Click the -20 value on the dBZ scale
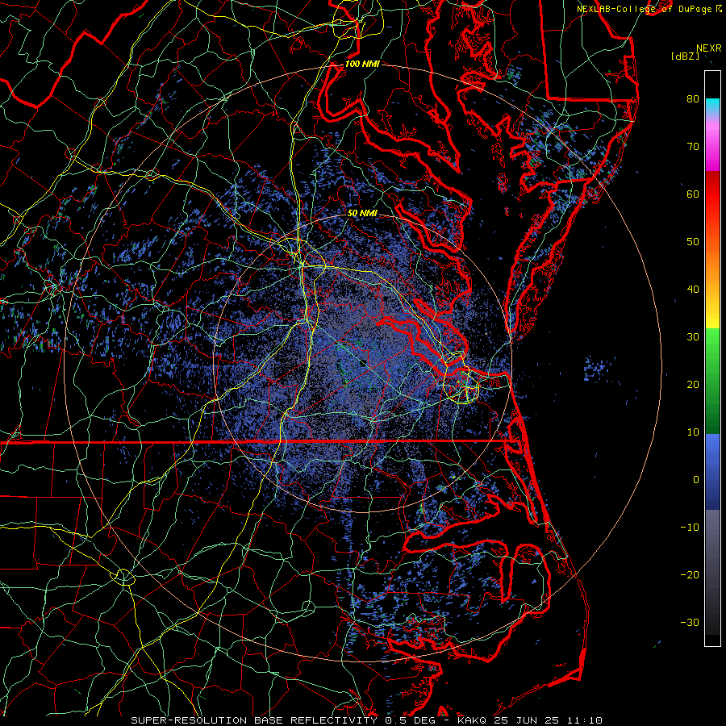The height and width of the screenshot is (726, 726). (x=690, y=574)
